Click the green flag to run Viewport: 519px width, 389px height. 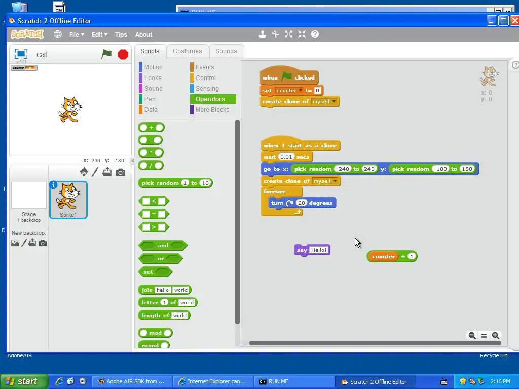(x=106, y=54)
